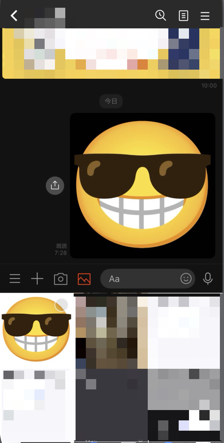Share the sent emoji image
Screen dimensions: 224x443
pyautogui.click(x=55, y=186)
